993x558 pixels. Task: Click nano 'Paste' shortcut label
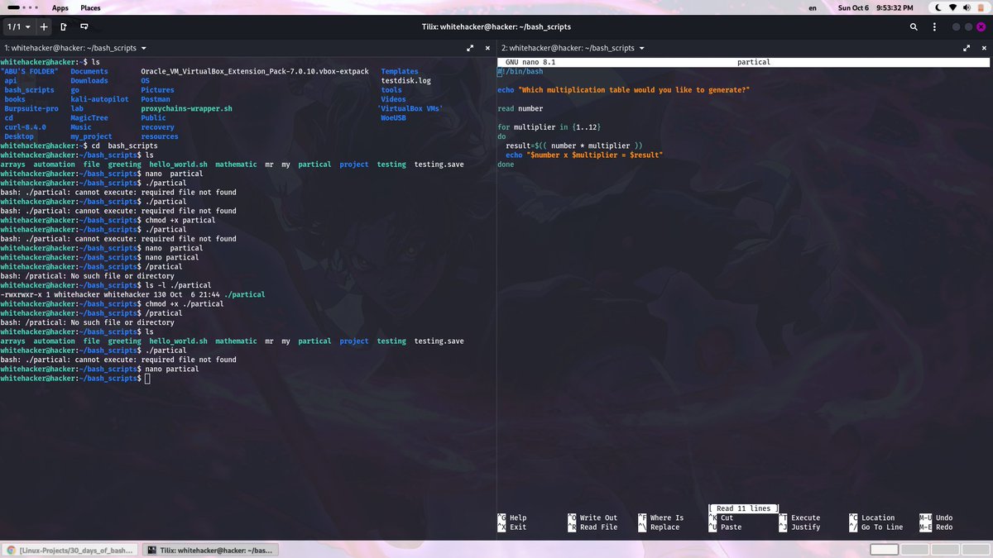[x=731, y=527]
